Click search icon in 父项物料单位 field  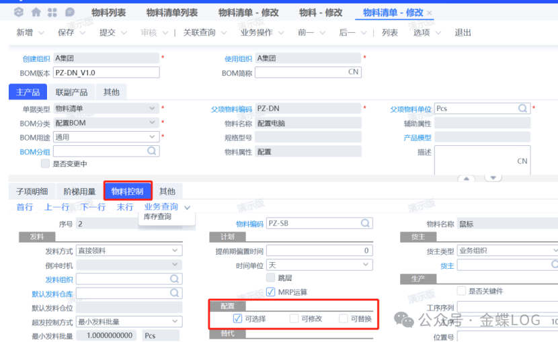click(x=522, y=108)
